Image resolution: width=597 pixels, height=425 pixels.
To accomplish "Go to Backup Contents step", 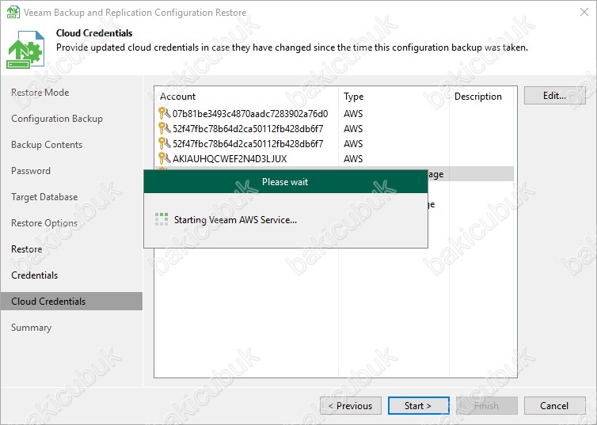I will [x=47, y=145].
